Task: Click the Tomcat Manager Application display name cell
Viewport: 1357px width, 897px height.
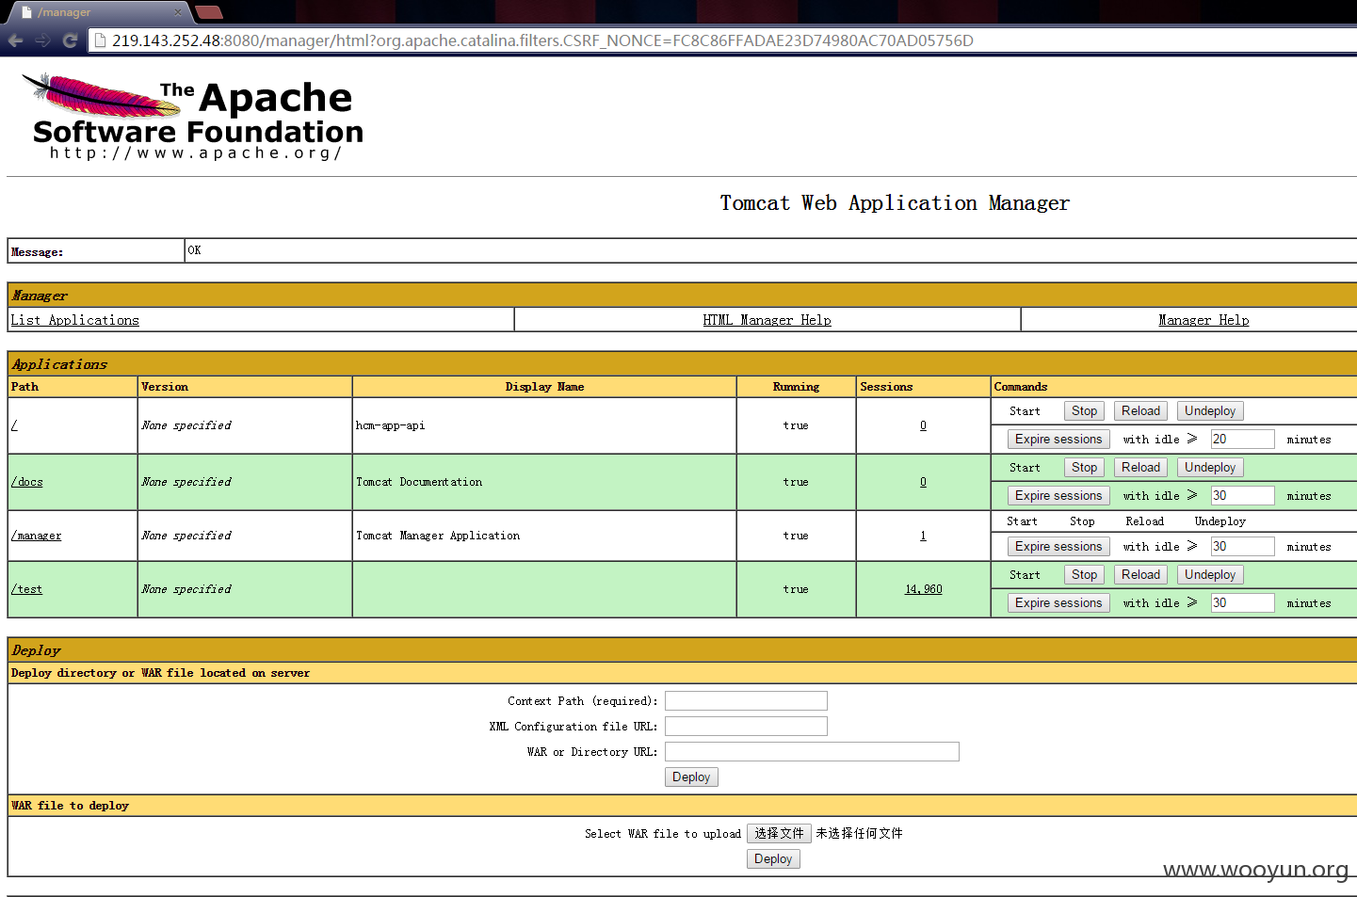Action: tap(544, 536)
